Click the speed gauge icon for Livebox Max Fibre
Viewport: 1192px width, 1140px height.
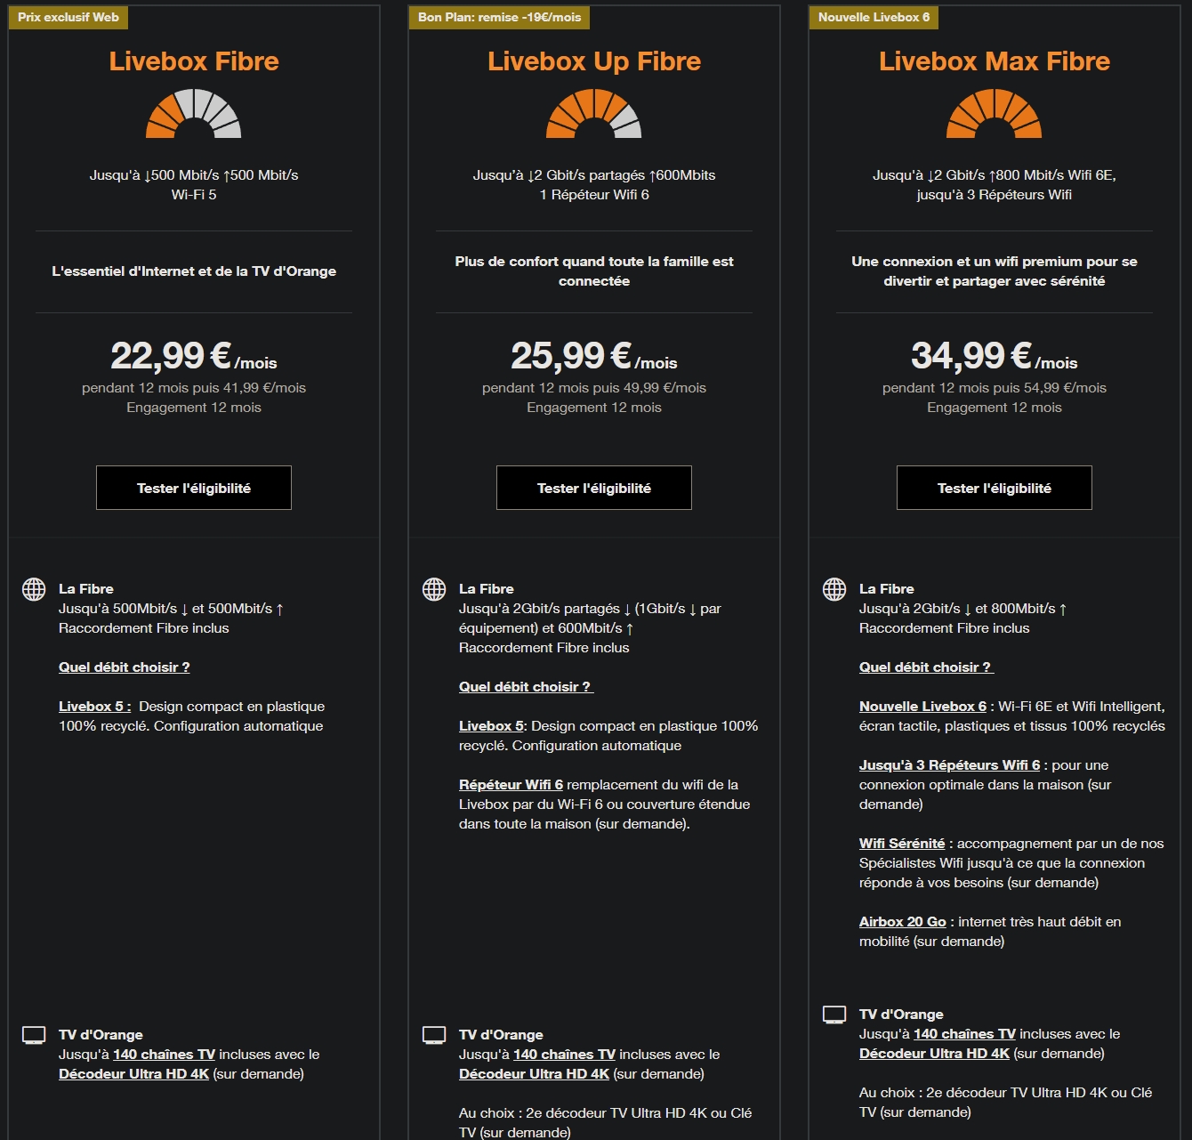pos(995,113)
